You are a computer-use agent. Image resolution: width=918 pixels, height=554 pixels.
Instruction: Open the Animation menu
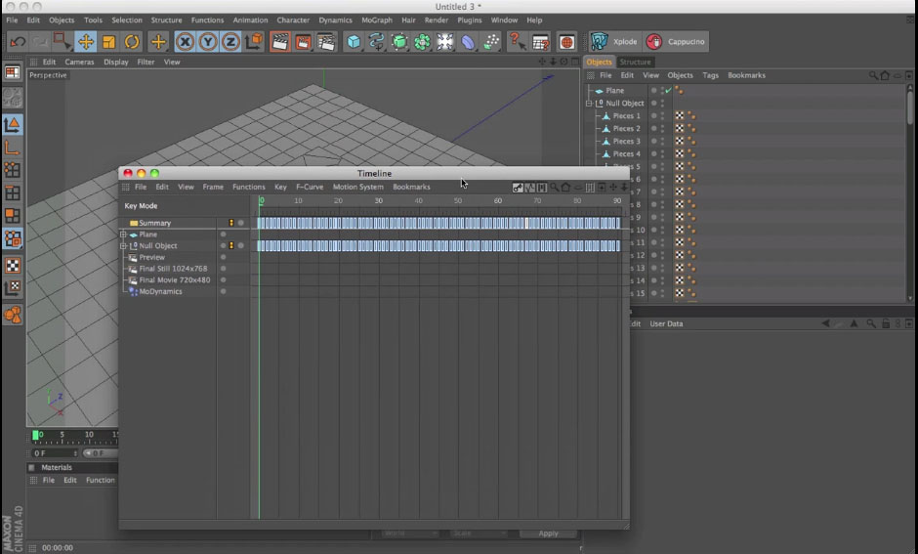[x=250, y=20]
